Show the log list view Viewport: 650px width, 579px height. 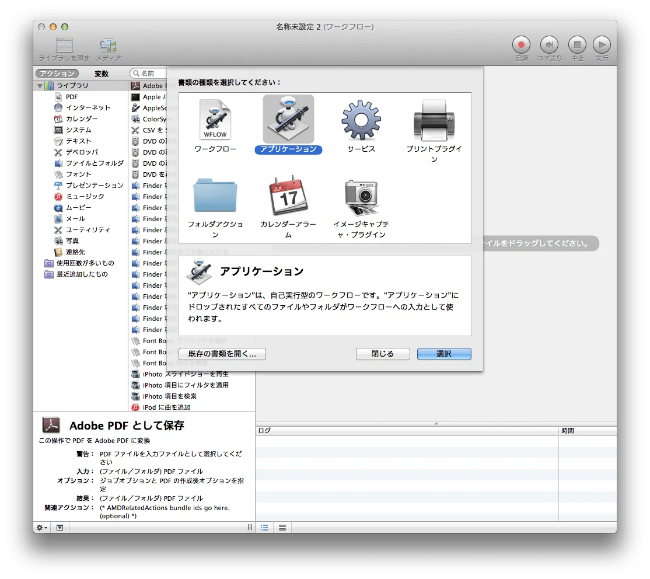click(x=264, y=528)
